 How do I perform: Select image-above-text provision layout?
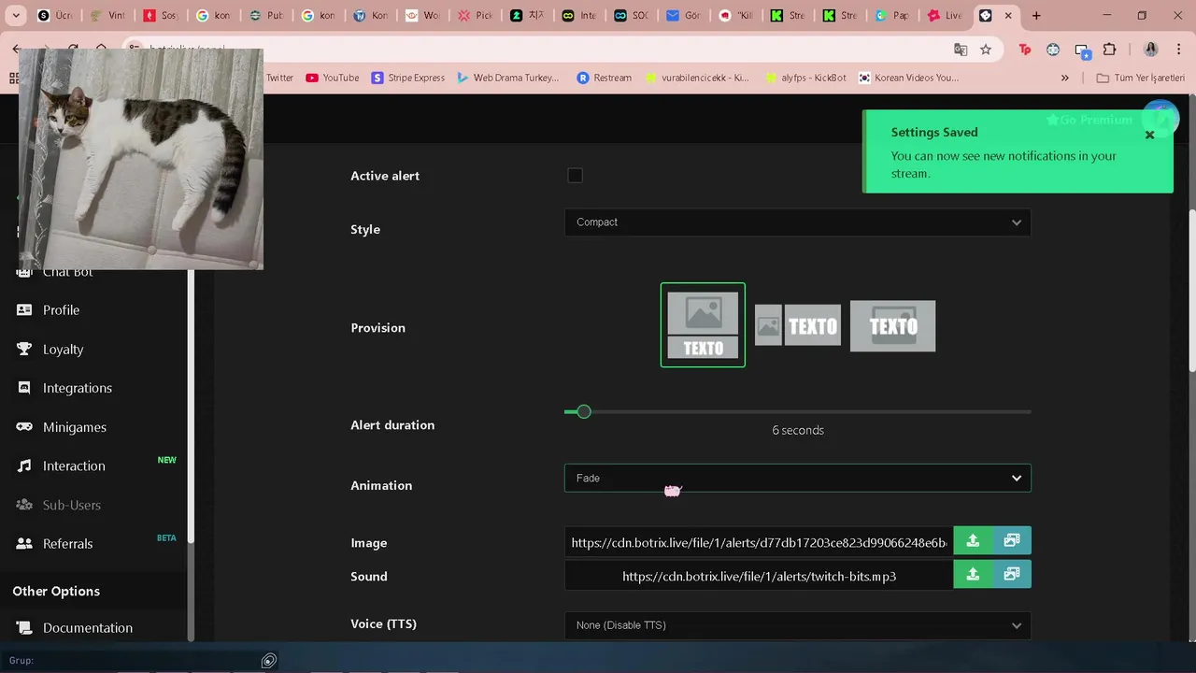tap(703, 325)
